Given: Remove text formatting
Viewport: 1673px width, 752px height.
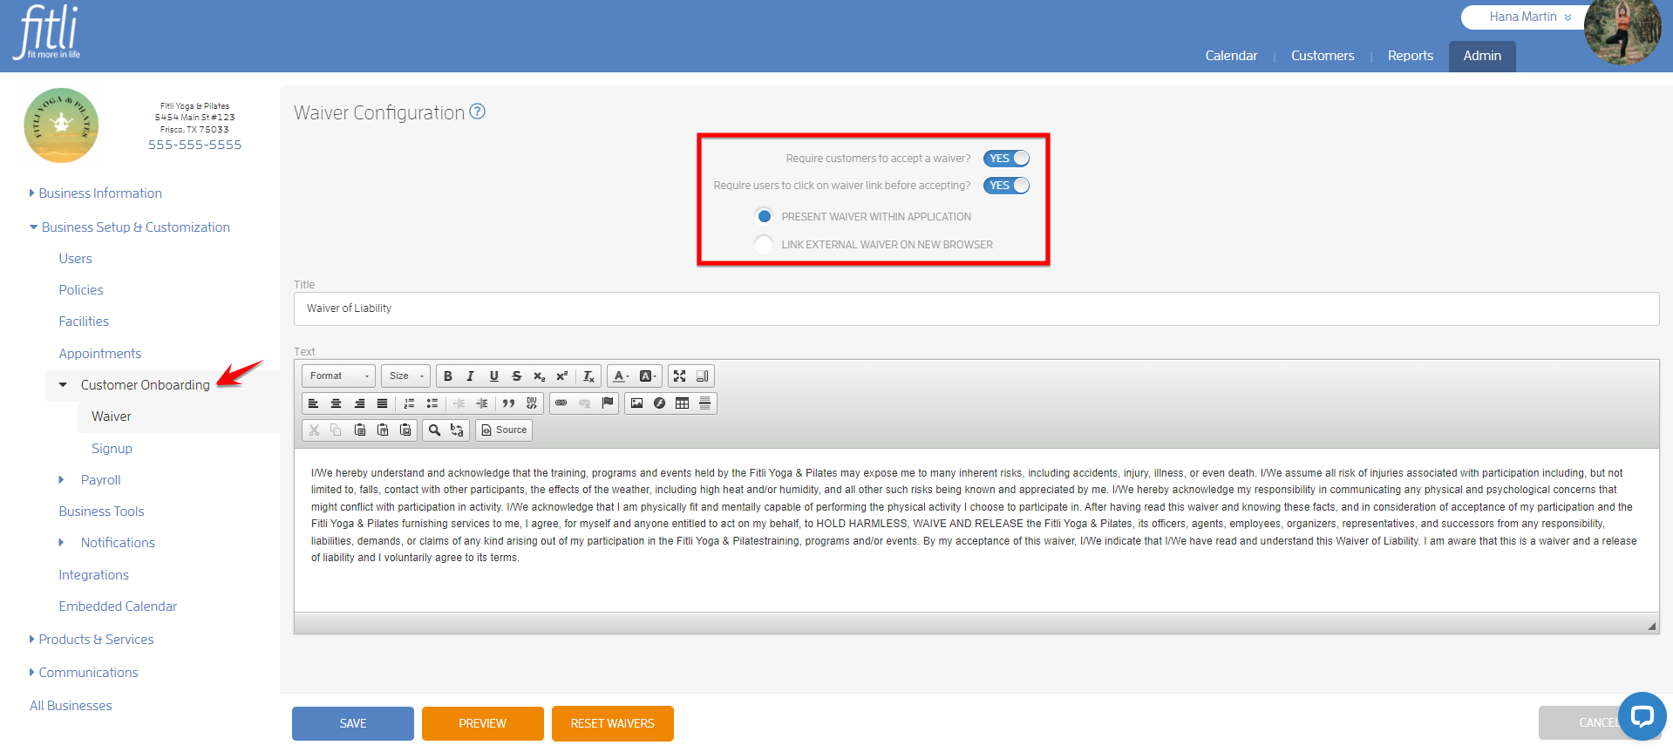Looking at the screenshot, I should 588,376.
